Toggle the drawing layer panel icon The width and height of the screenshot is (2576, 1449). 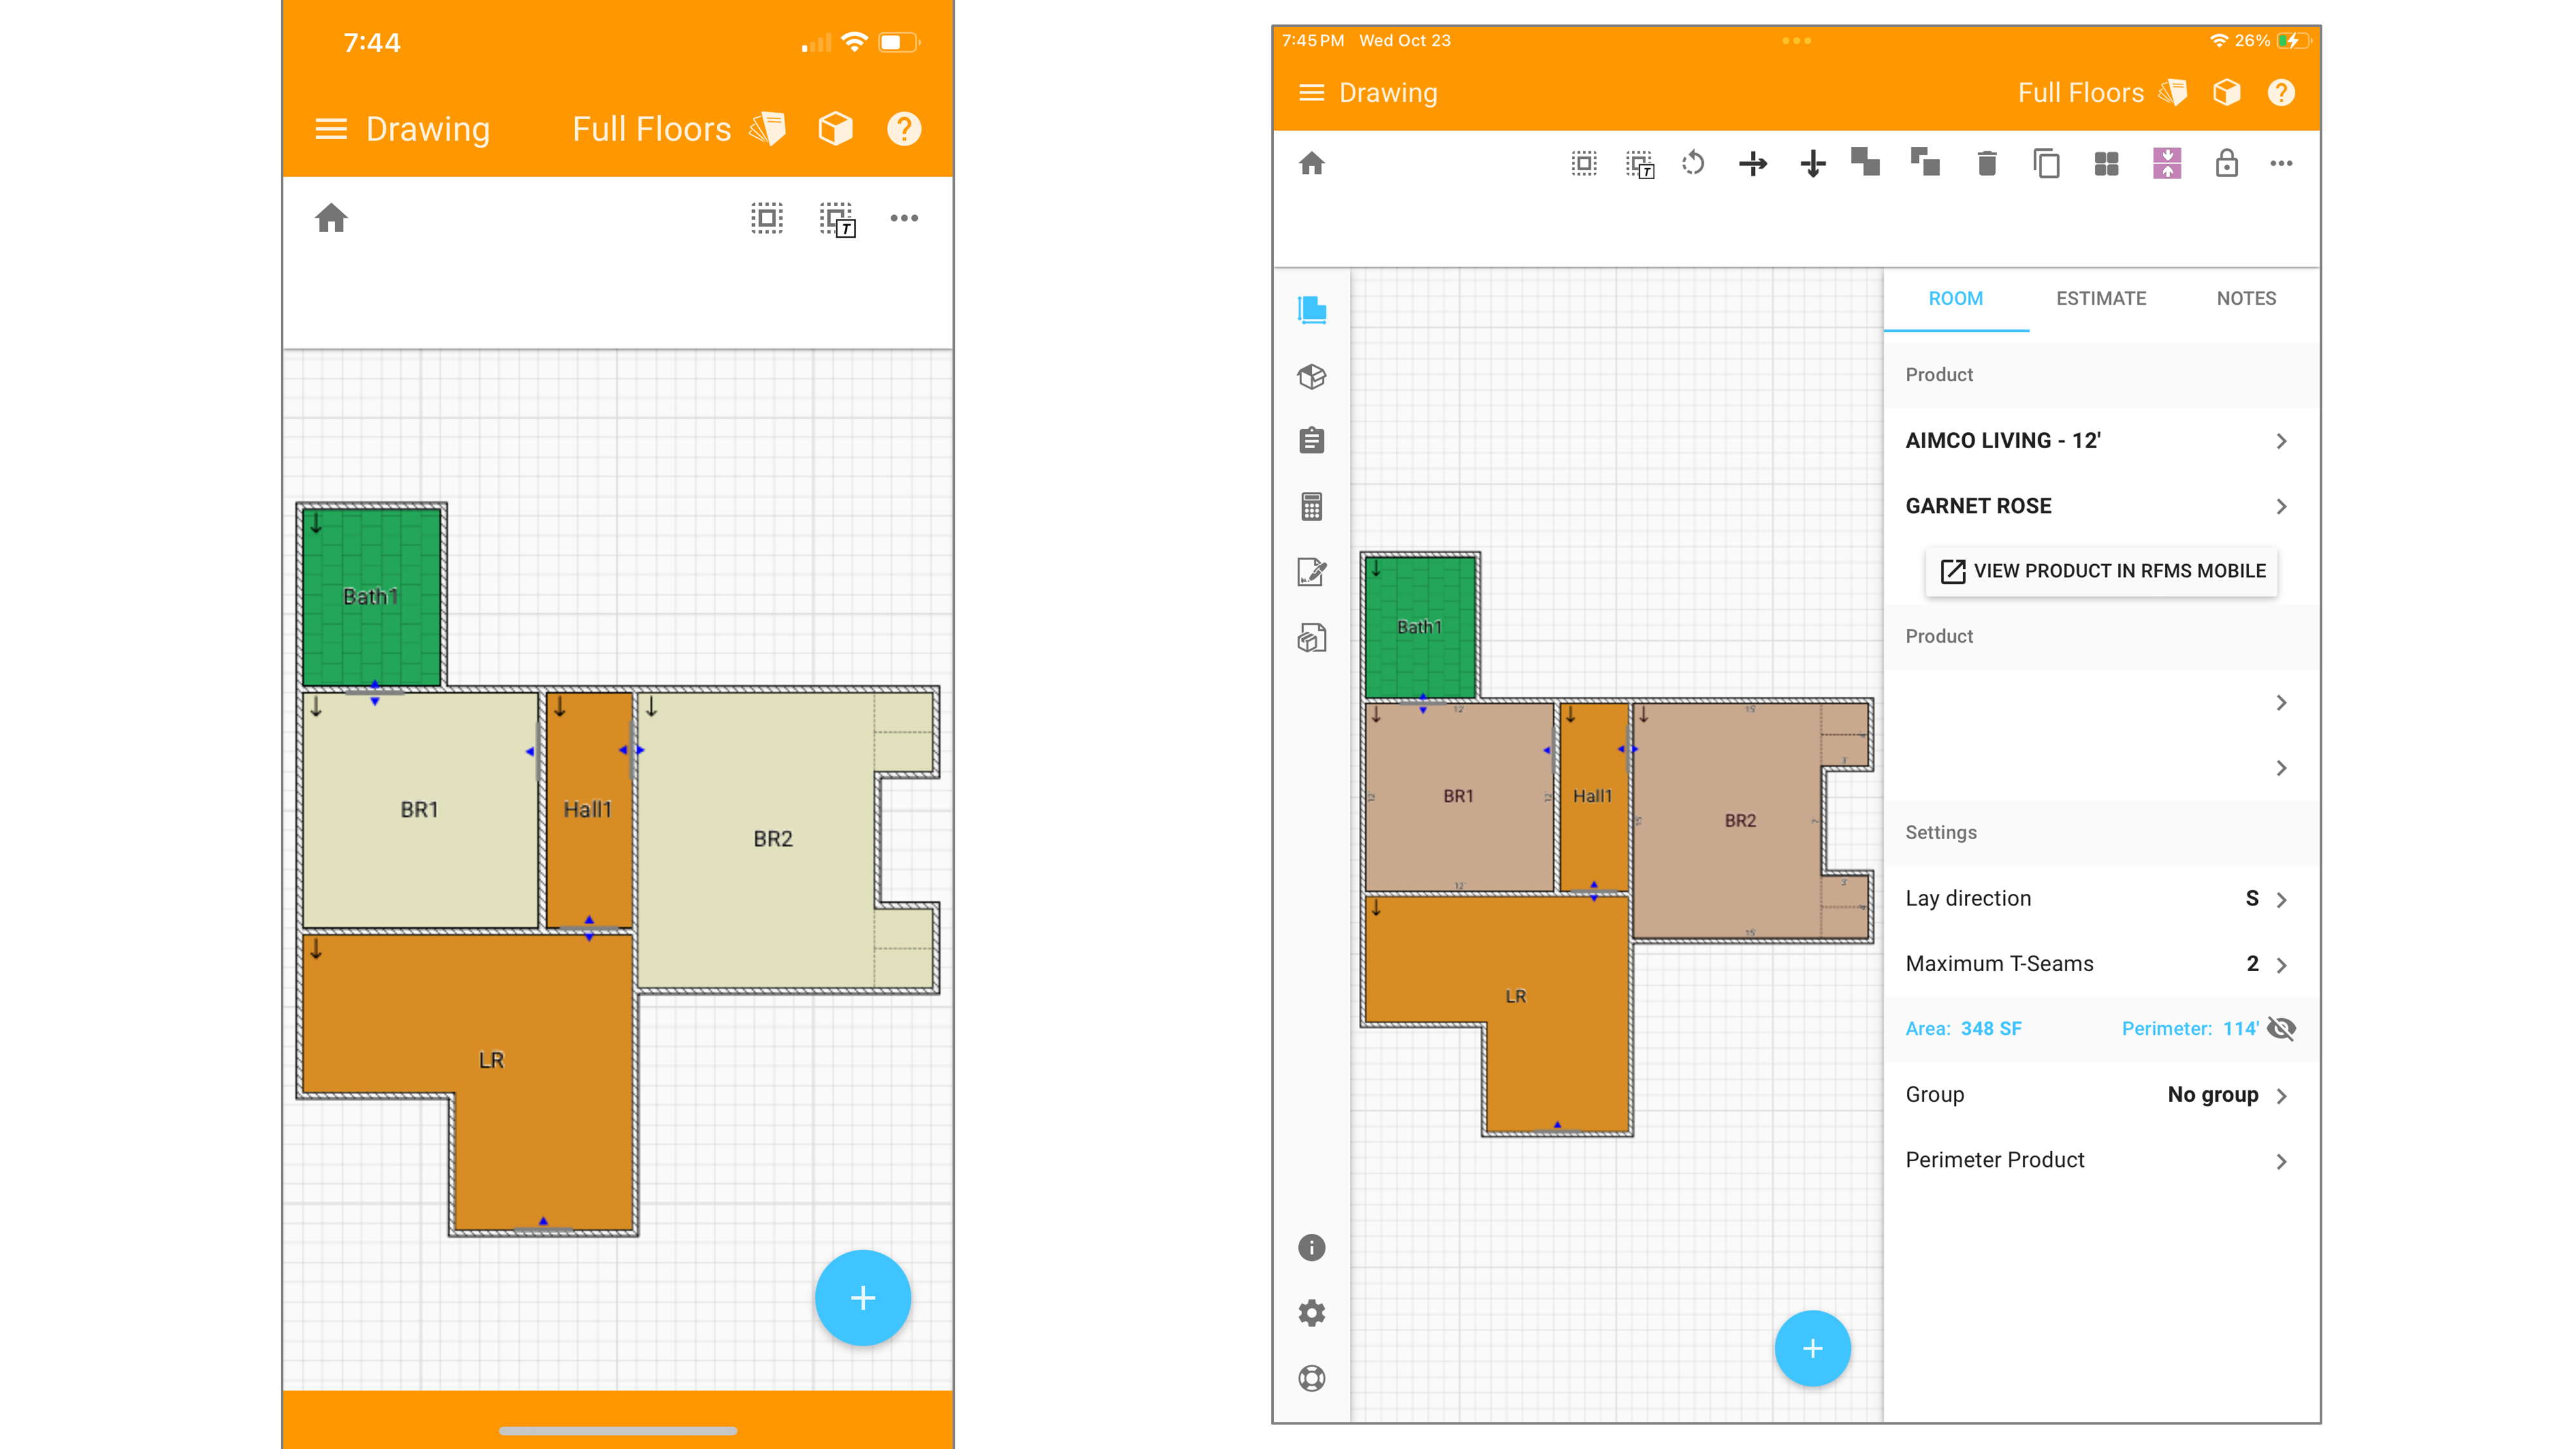pyautogui.click(x=1312, y=310)
